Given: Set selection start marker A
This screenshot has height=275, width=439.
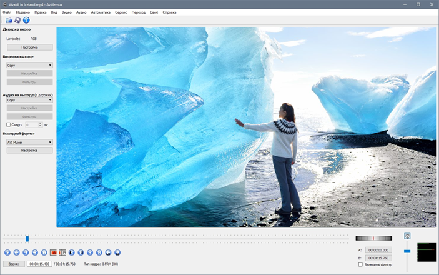Looking at the screenshot, I should [x=53, y=252].
